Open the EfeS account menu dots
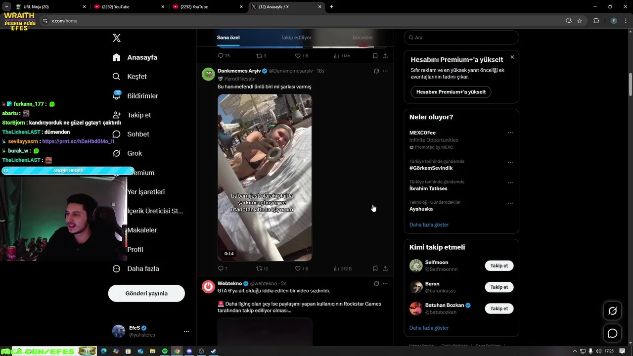This screenshot has width=633, height=356. (186, 331)
